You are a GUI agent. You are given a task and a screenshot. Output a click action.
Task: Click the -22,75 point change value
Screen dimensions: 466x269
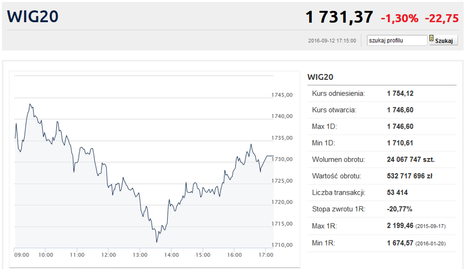(442, 18)
